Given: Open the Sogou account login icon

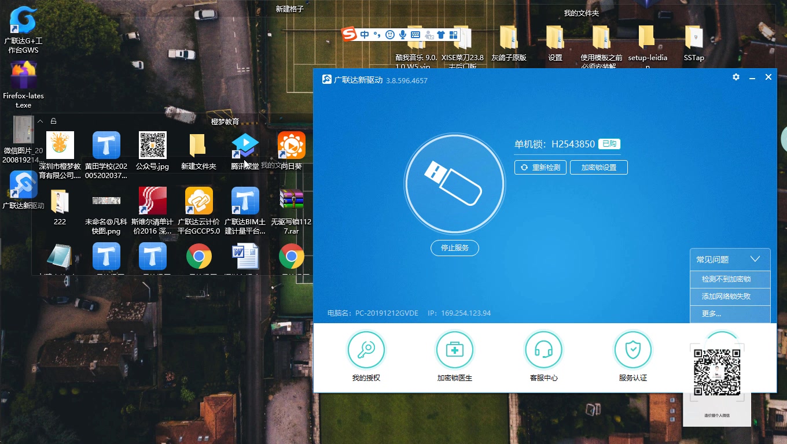Looking at the screenshot, I should click(x=429, y=35).
